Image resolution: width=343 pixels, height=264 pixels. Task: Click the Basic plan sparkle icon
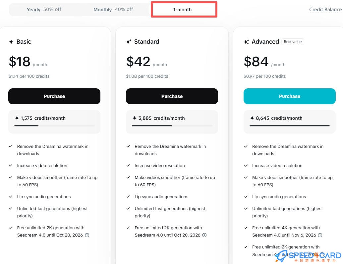click(x=11, y=42)
